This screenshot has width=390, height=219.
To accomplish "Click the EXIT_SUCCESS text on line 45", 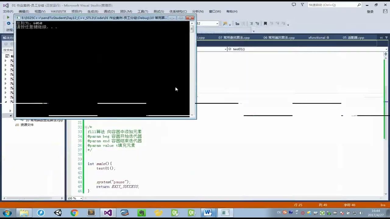I will coord(125,186).
